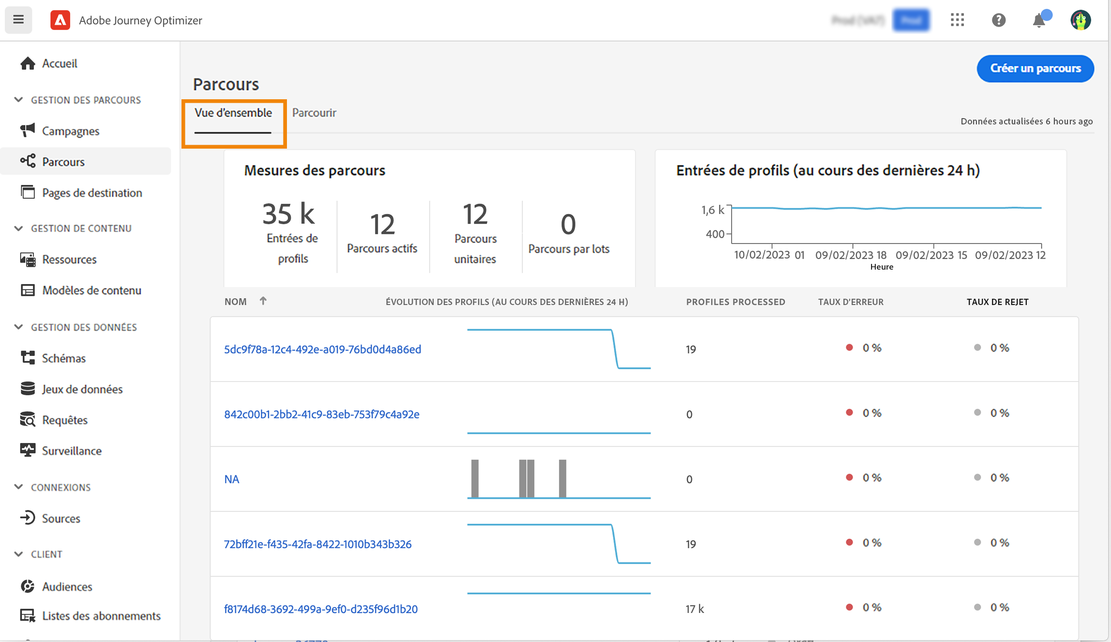Open Surveillance monitoring in sidebar
Image resolution: width=1111 pixels, height=642 pixels.
(x=71, y=451)
